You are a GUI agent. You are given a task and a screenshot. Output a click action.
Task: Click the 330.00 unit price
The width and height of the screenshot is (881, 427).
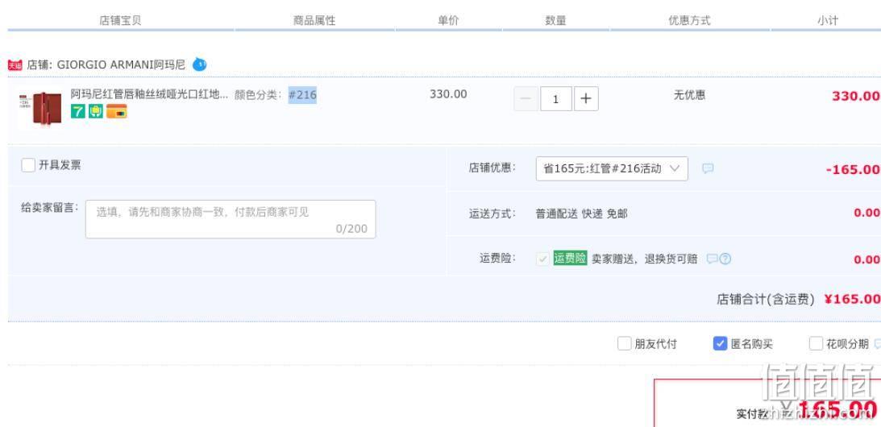[448, 93]
